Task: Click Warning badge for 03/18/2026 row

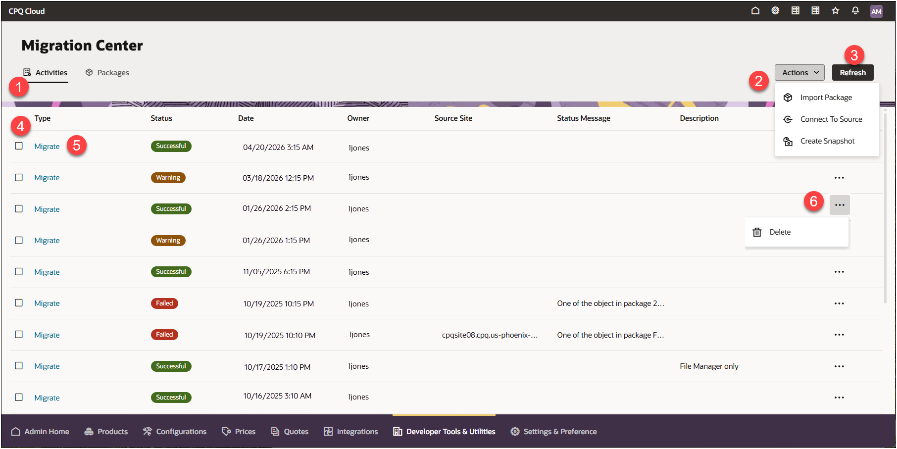Action: tap(168, 178)
